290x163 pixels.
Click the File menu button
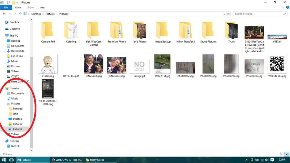pyautogui.click(x=6, y=8)
